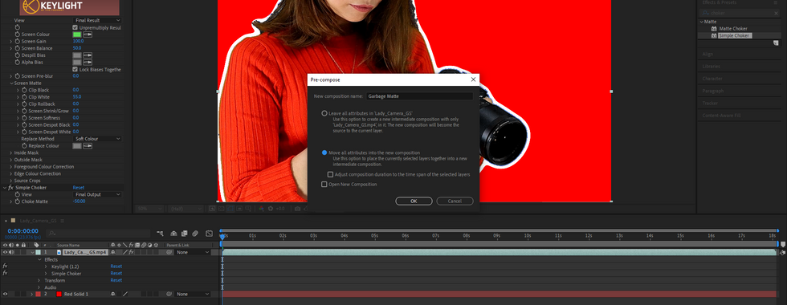Toggle the Screen Softness stopwatch
Screen dimensions: 787x305
tap(25, 118)
